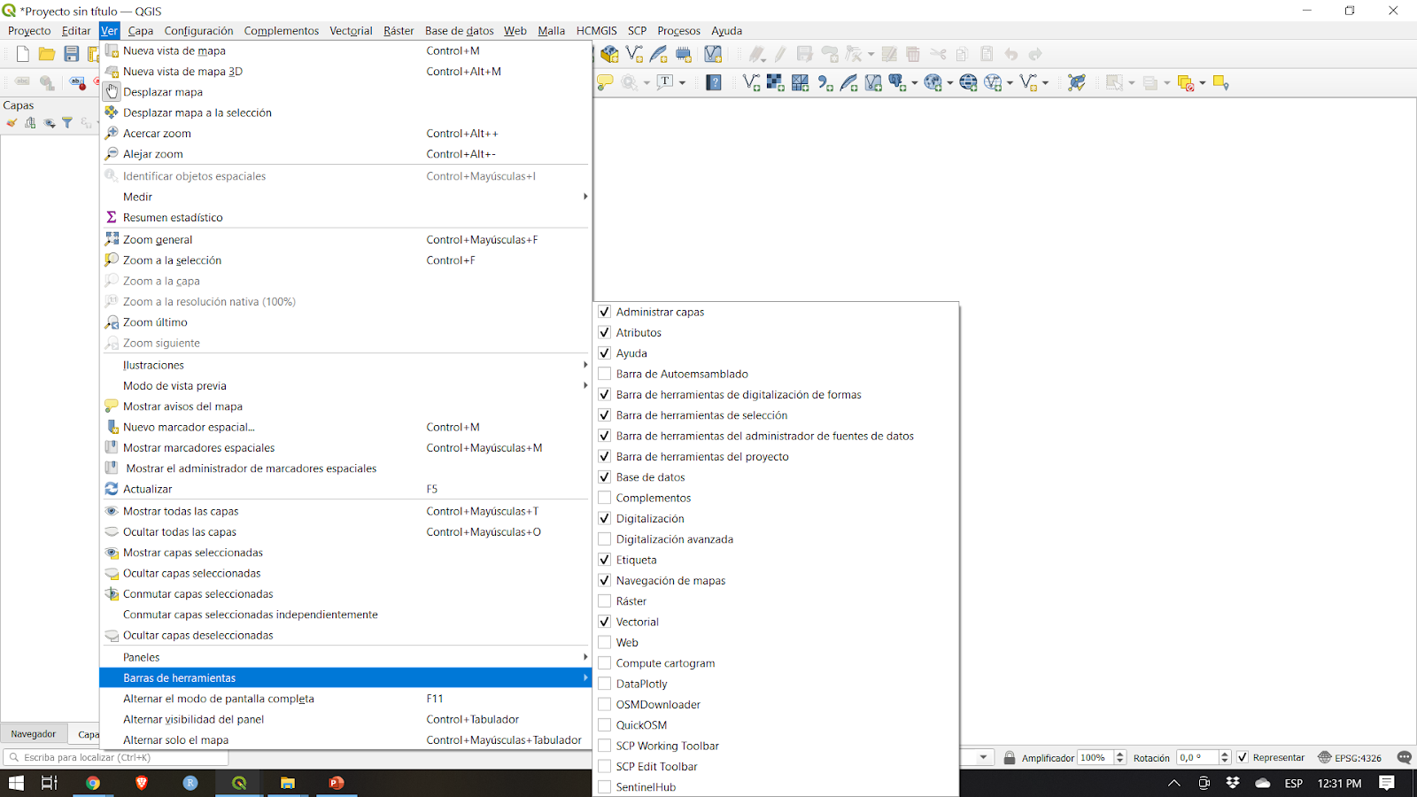
Task: Click the new shapefile layer icon
Action: (634, 54)
